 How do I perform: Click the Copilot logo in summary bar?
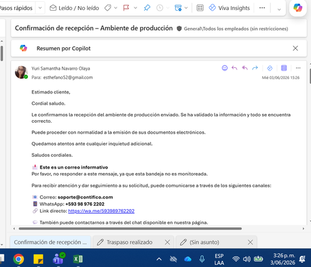click(24, 48)
